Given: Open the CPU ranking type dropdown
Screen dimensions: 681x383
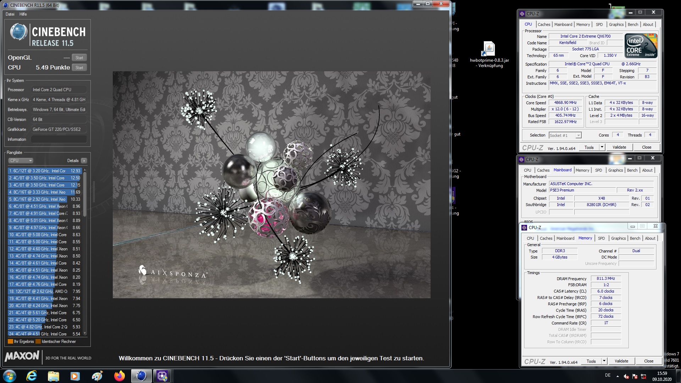Looking at the screenshot, I should click(x=21, y=161).
